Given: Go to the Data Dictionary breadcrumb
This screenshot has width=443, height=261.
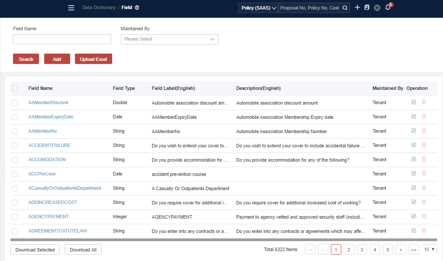Looking at the screenshot, I should click(99, 8).
